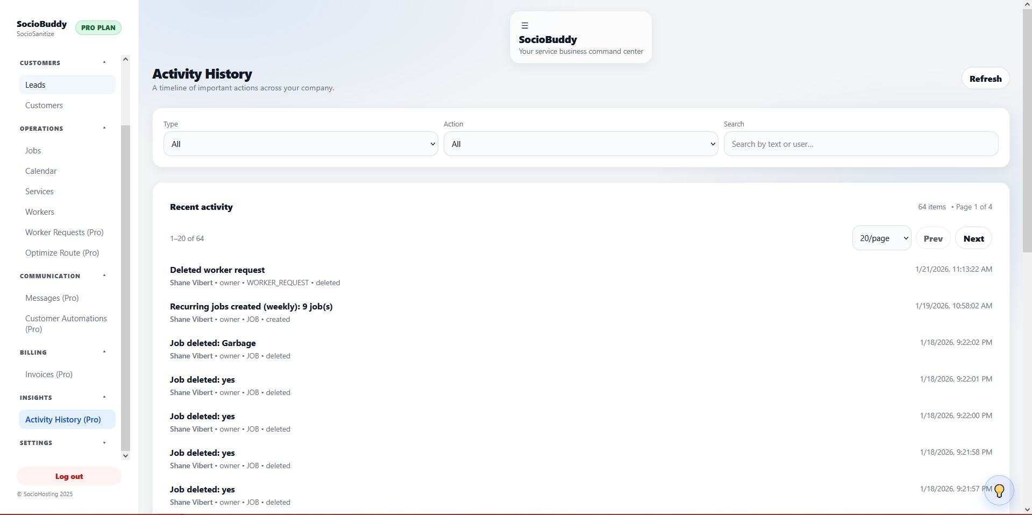Open the Action filter dropdown
1032x515 pixels.
pyautogui.click(x=580, y=144)
